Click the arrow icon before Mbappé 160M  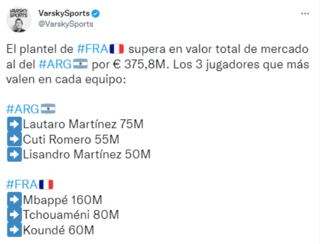click(15, 199)
